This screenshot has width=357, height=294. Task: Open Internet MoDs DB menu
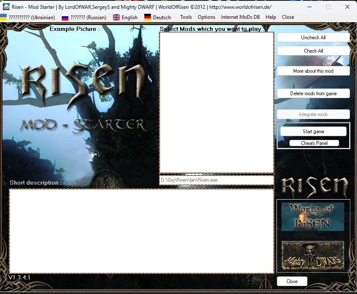240,17
